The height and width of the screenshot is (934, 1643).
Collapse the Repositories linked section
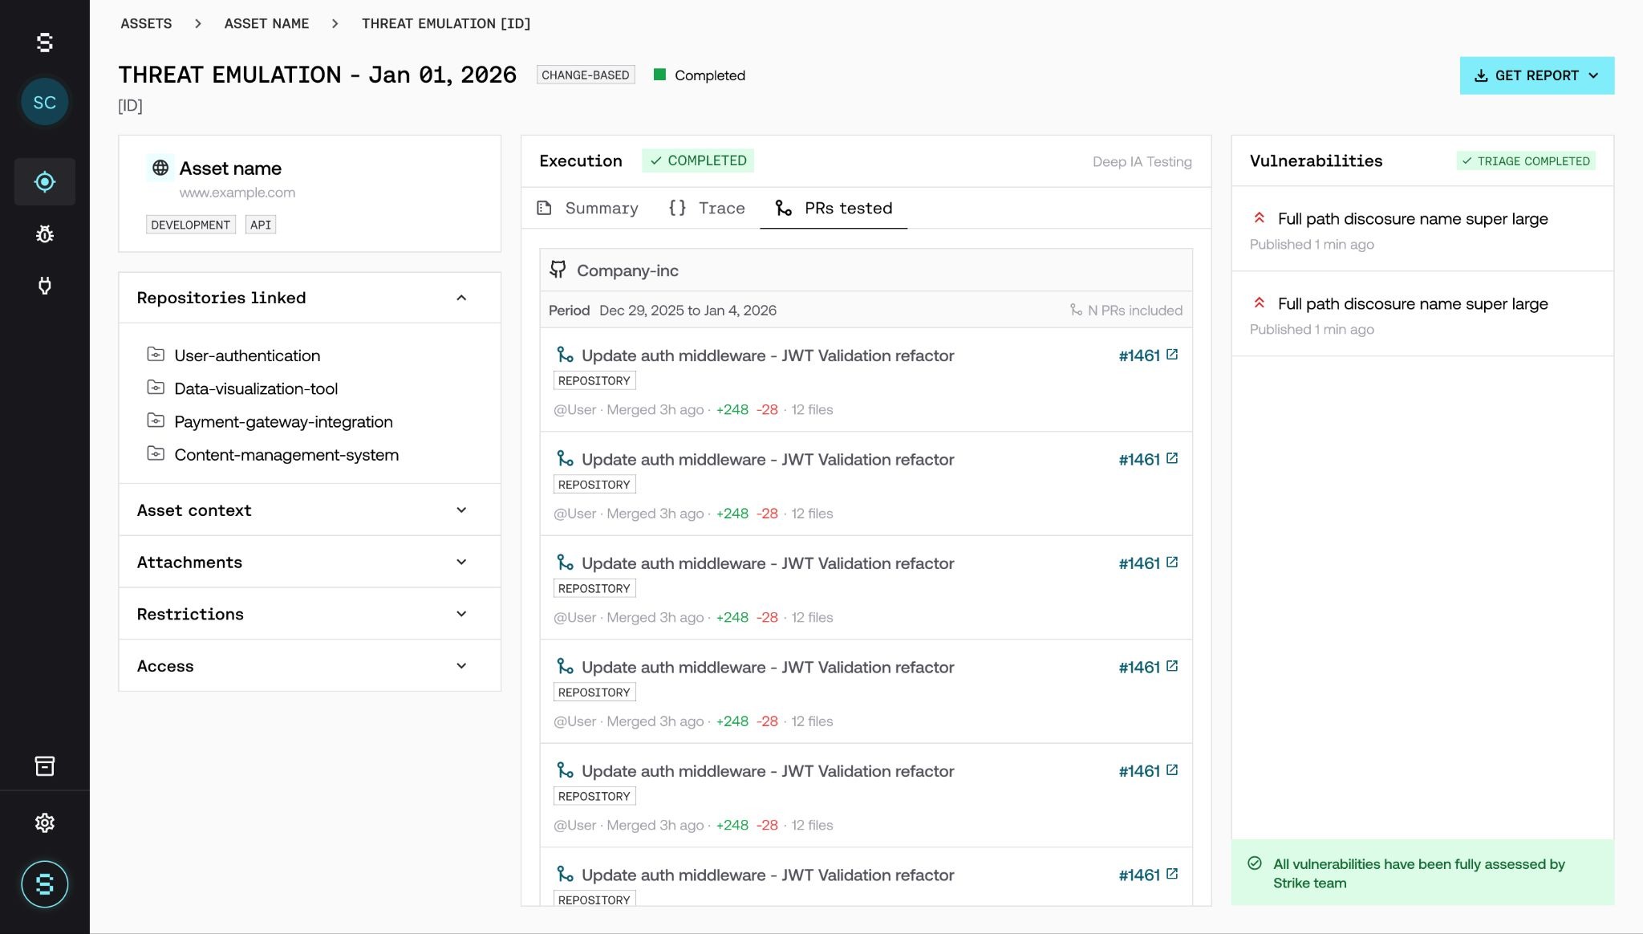[x=461, y=298]
